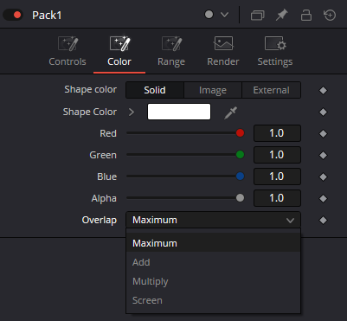
Task: Click the keyframe diamond for Shape color mode row
Action: (x=323, y=90)
